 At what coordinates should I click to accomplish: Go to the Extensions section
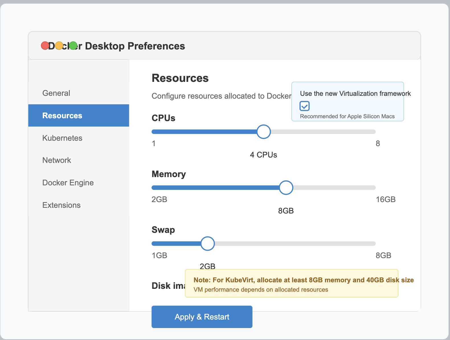79,205
